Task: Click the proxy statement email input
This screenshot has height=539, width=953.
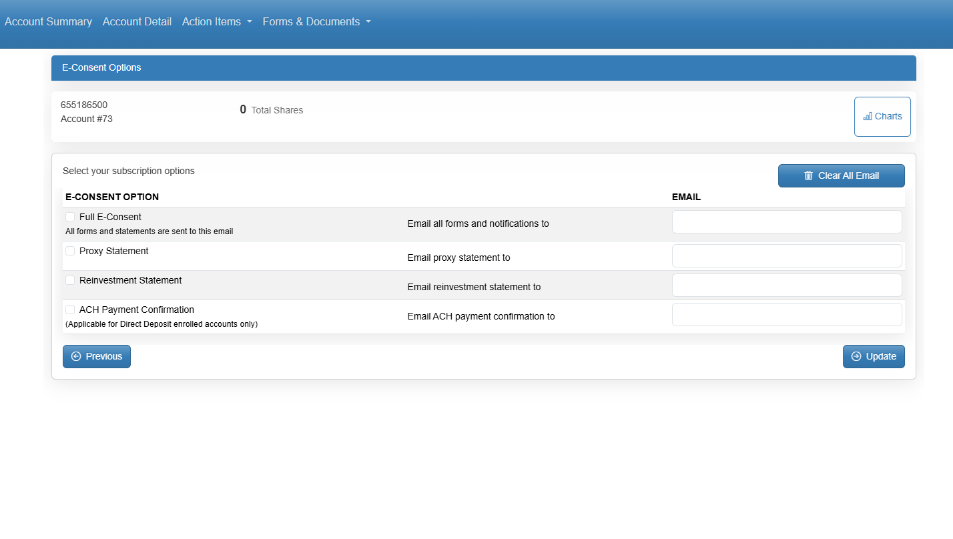Action: coord(786,256)
